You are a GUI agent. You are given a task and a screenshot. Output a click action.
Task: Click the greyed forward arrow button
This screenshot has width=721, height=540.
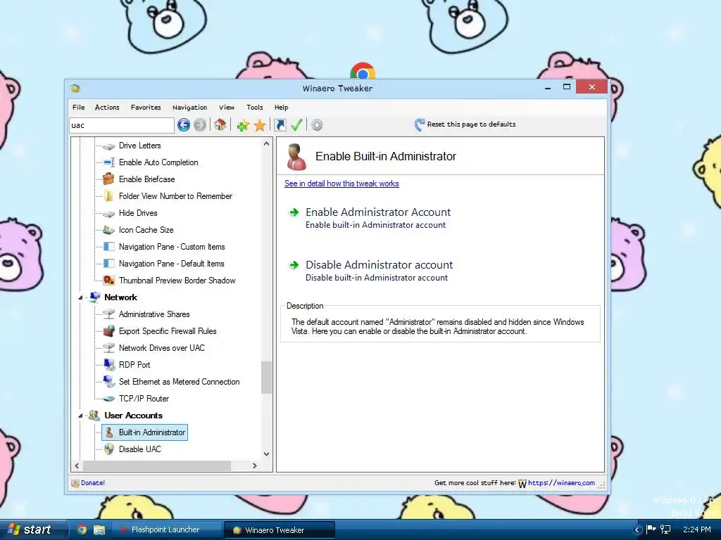tap(199, 125)
